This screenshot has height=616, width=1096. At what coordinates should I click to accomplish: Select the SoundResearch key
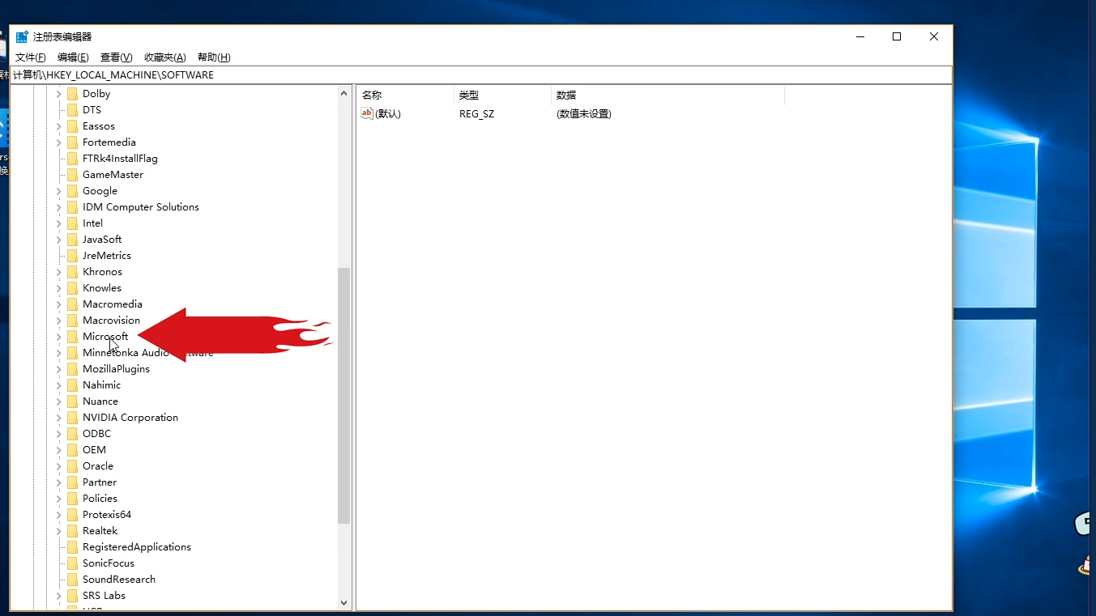[119, 580]
